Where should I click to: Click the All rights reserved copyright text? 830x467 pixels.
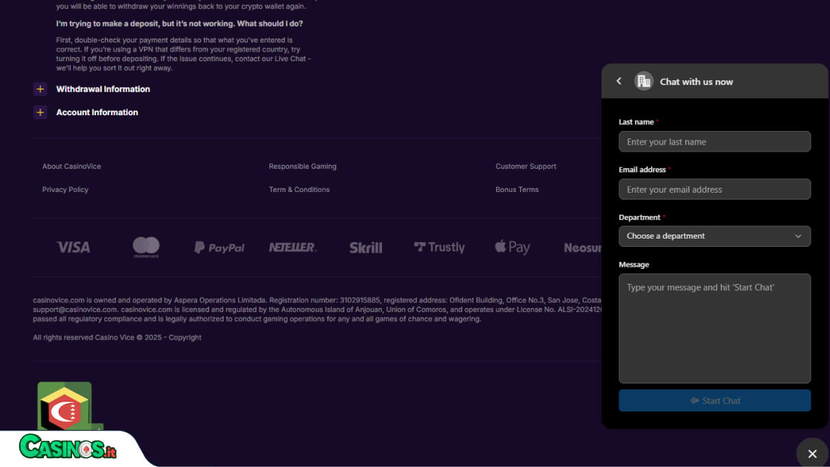[117, 337]
